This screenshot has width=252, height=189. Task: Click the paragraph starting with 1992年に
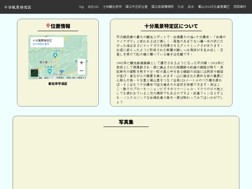pyautogui.click(x=170, y=83)
